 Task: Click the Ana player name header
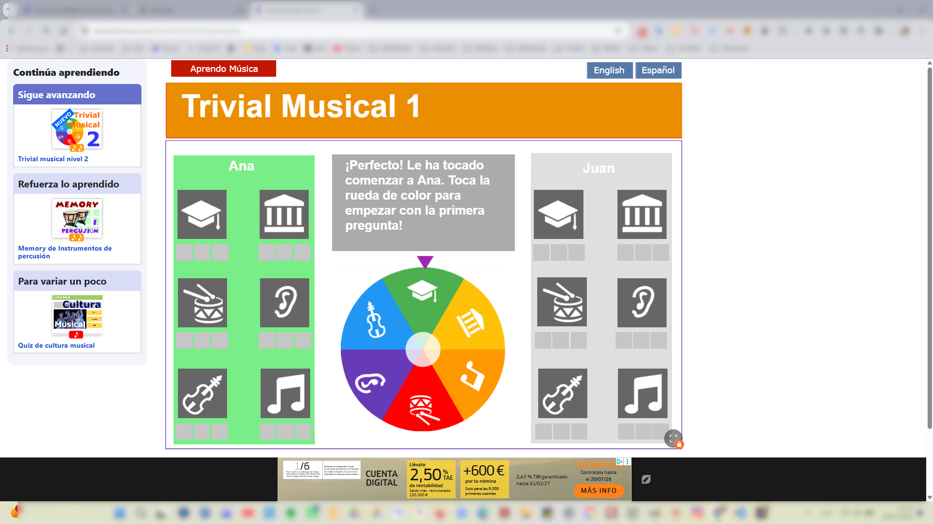(242, 166)
